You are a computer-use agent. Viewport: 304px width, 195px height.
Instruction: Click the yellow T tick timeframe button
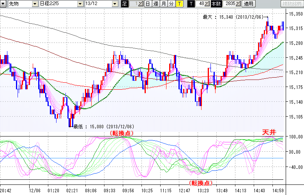179,4
